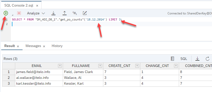Click the Kessler, Karl cell
Screen dimensions: 212x92
pyautogui.click(x=83, y=83)
